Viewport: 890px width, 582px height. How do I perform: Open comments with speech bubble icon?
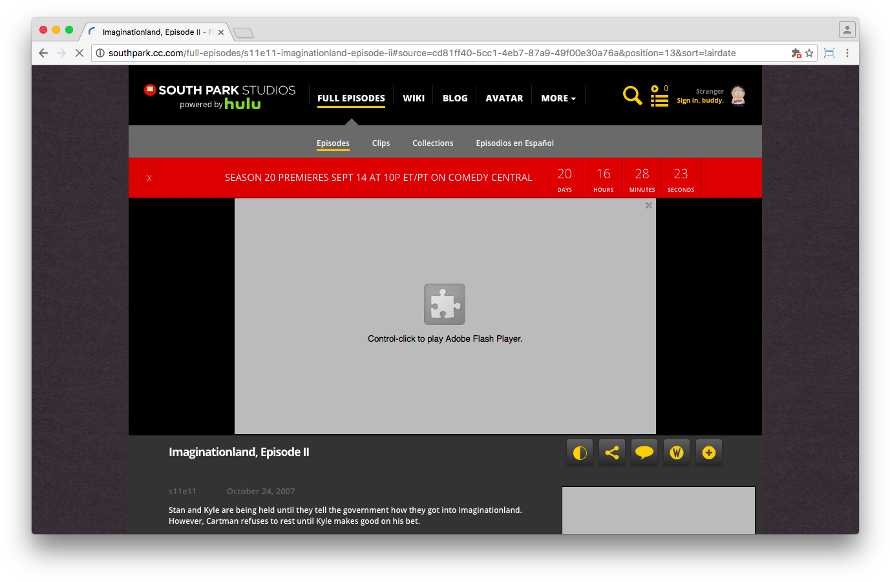tap(644, 453)
